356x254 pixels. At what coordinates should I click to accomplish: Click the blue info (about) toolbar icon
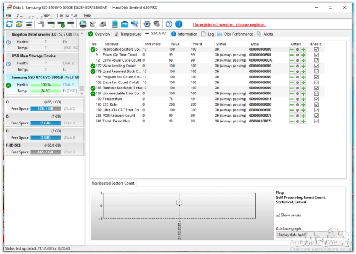tap(179, 24)
